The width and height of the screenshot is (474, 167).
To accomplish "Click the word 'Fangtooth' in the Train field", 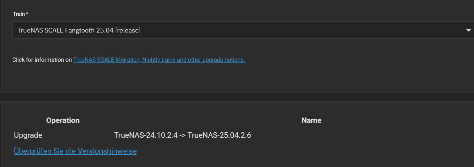I will coord(80,30).
